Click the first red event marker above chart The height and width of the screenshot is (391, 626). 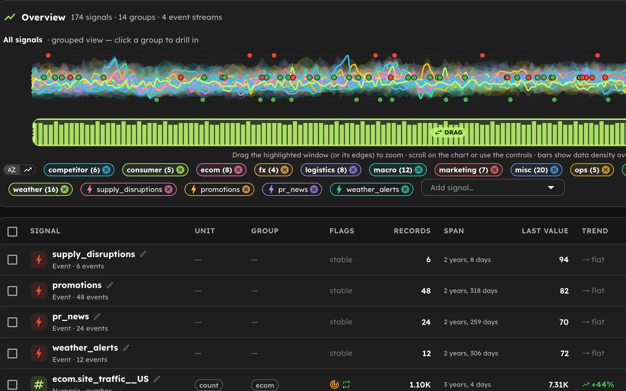point(48,56)
